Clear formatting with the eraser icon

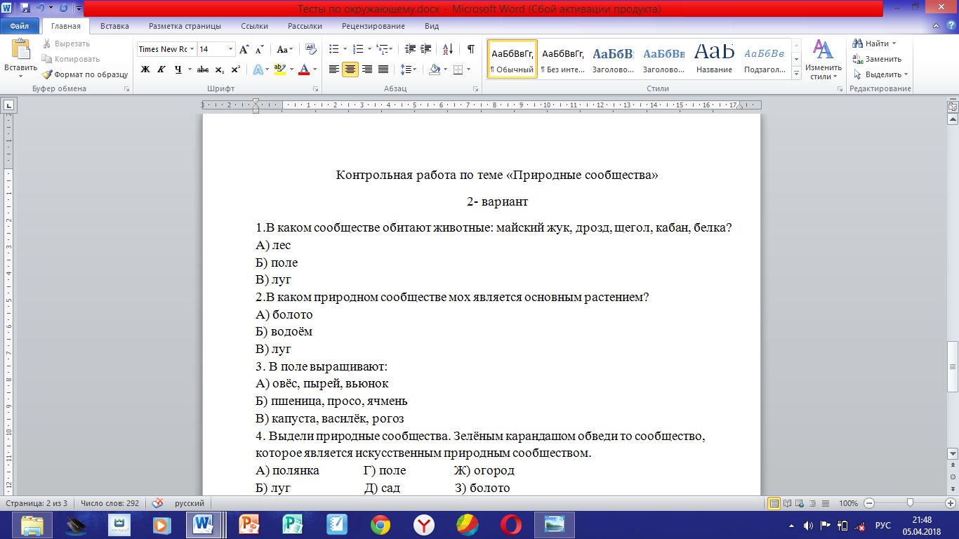click(x=311, y=49)
